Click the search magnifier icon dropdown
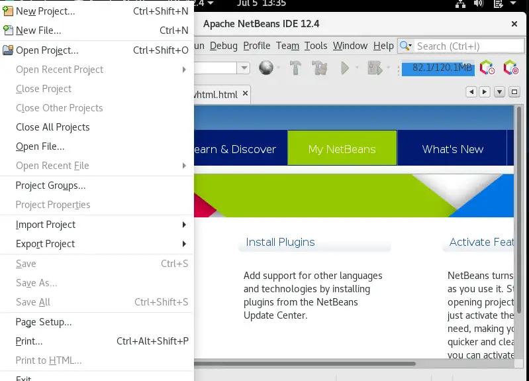 (405, 46)
